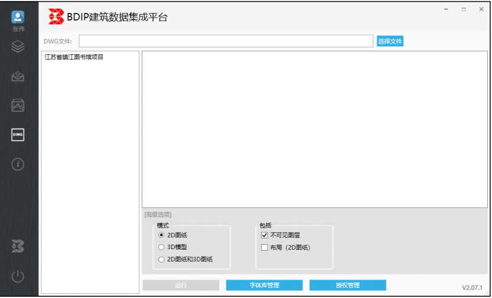Open the image gallery sidebar icon
This screenshot has height=298, width=492.
18,105
